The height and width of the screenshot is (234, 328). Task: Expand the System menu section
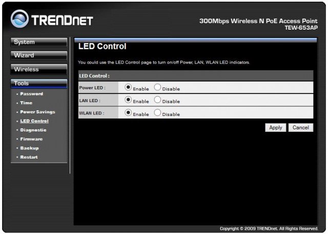pyautogui.click(x=38, y=42)
